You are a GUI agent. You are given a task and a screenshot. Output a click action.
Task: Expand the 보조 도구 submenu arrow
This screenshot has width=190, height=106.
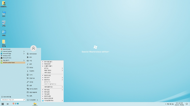point(62,78)
